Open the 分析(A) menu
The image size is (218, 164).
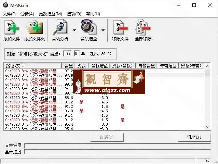tap(27, 14)
